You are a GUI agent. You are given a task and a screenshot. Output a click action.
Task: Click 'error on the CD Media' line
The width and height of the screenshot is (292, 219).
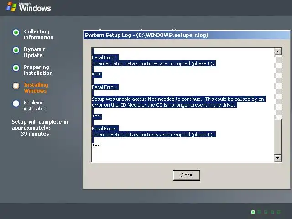(x=163, y=105)
